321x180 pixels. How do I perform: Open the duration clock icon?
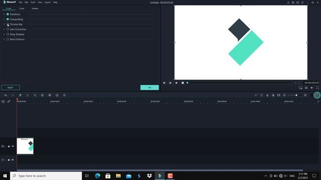click(57, 95)
